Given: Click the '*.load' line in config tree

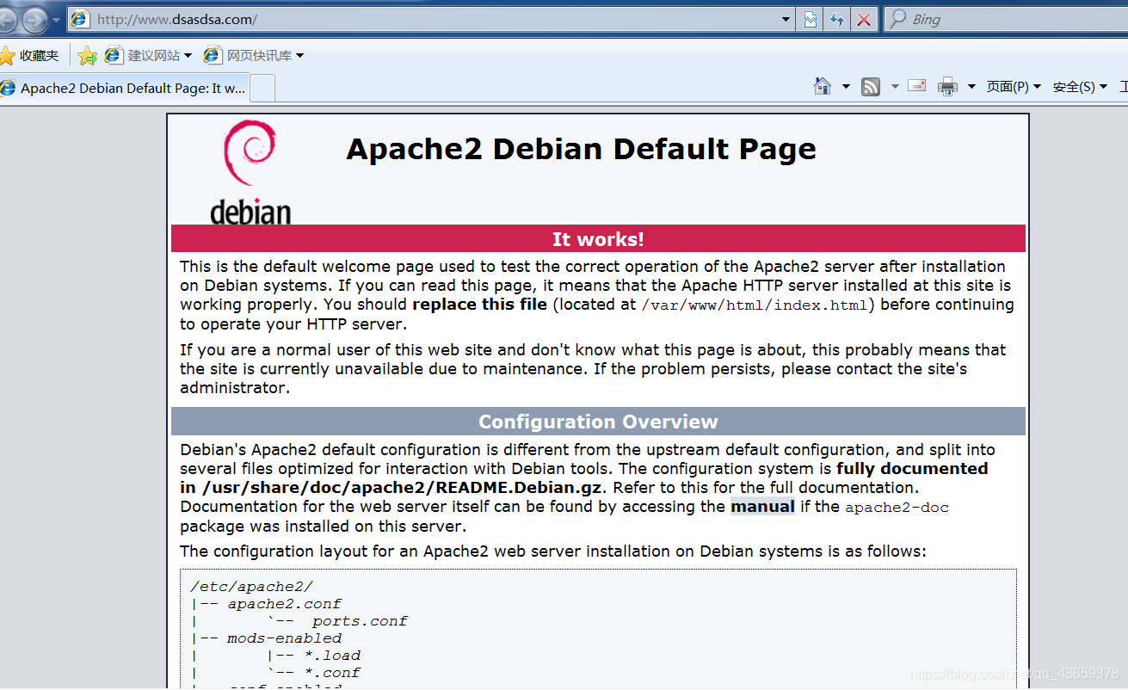Looking at the screenshot, I should [332, 656].
